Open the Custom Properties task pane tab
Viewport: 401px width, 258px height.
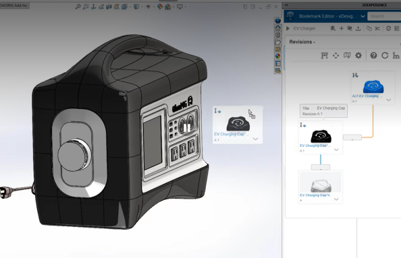click(277, 63)
